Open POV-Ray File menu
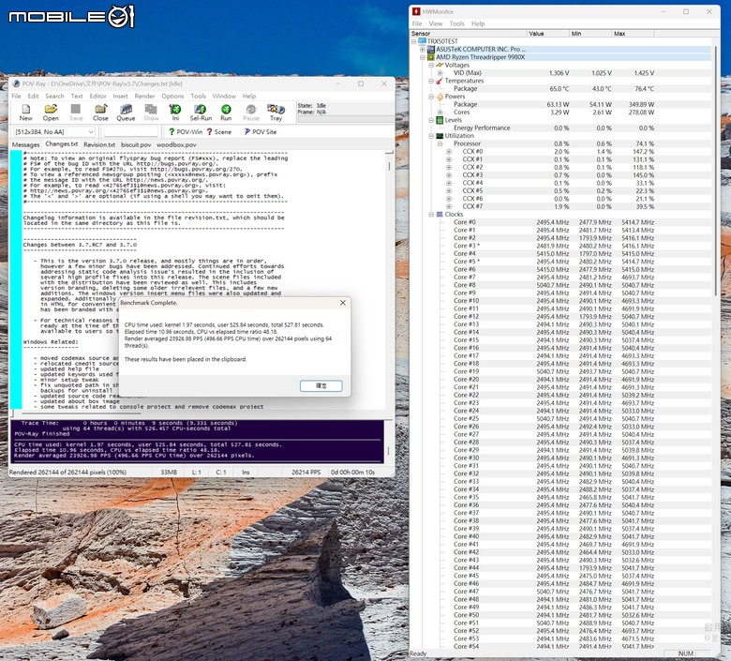 16,96
